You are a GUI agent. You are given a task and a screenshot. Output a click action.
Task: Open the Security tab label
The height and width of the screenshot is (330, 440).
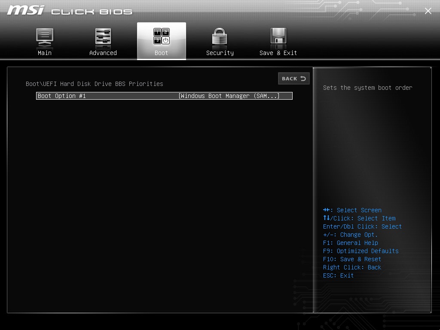click(x=220, y=53)
